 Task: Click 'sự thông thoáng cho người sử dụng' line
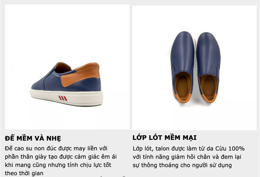pyautogui.click(x=182, y=165)
